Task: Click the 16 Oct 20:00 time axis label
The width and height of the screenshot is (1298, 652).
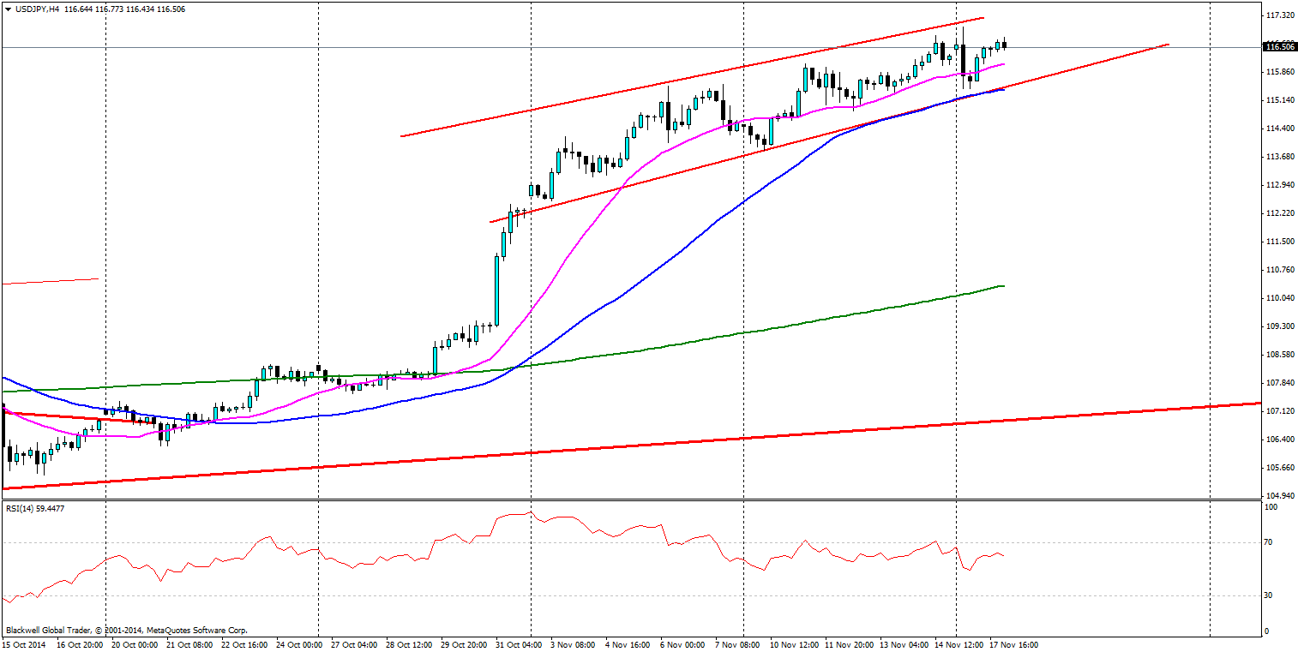Action: click(79, 643)
